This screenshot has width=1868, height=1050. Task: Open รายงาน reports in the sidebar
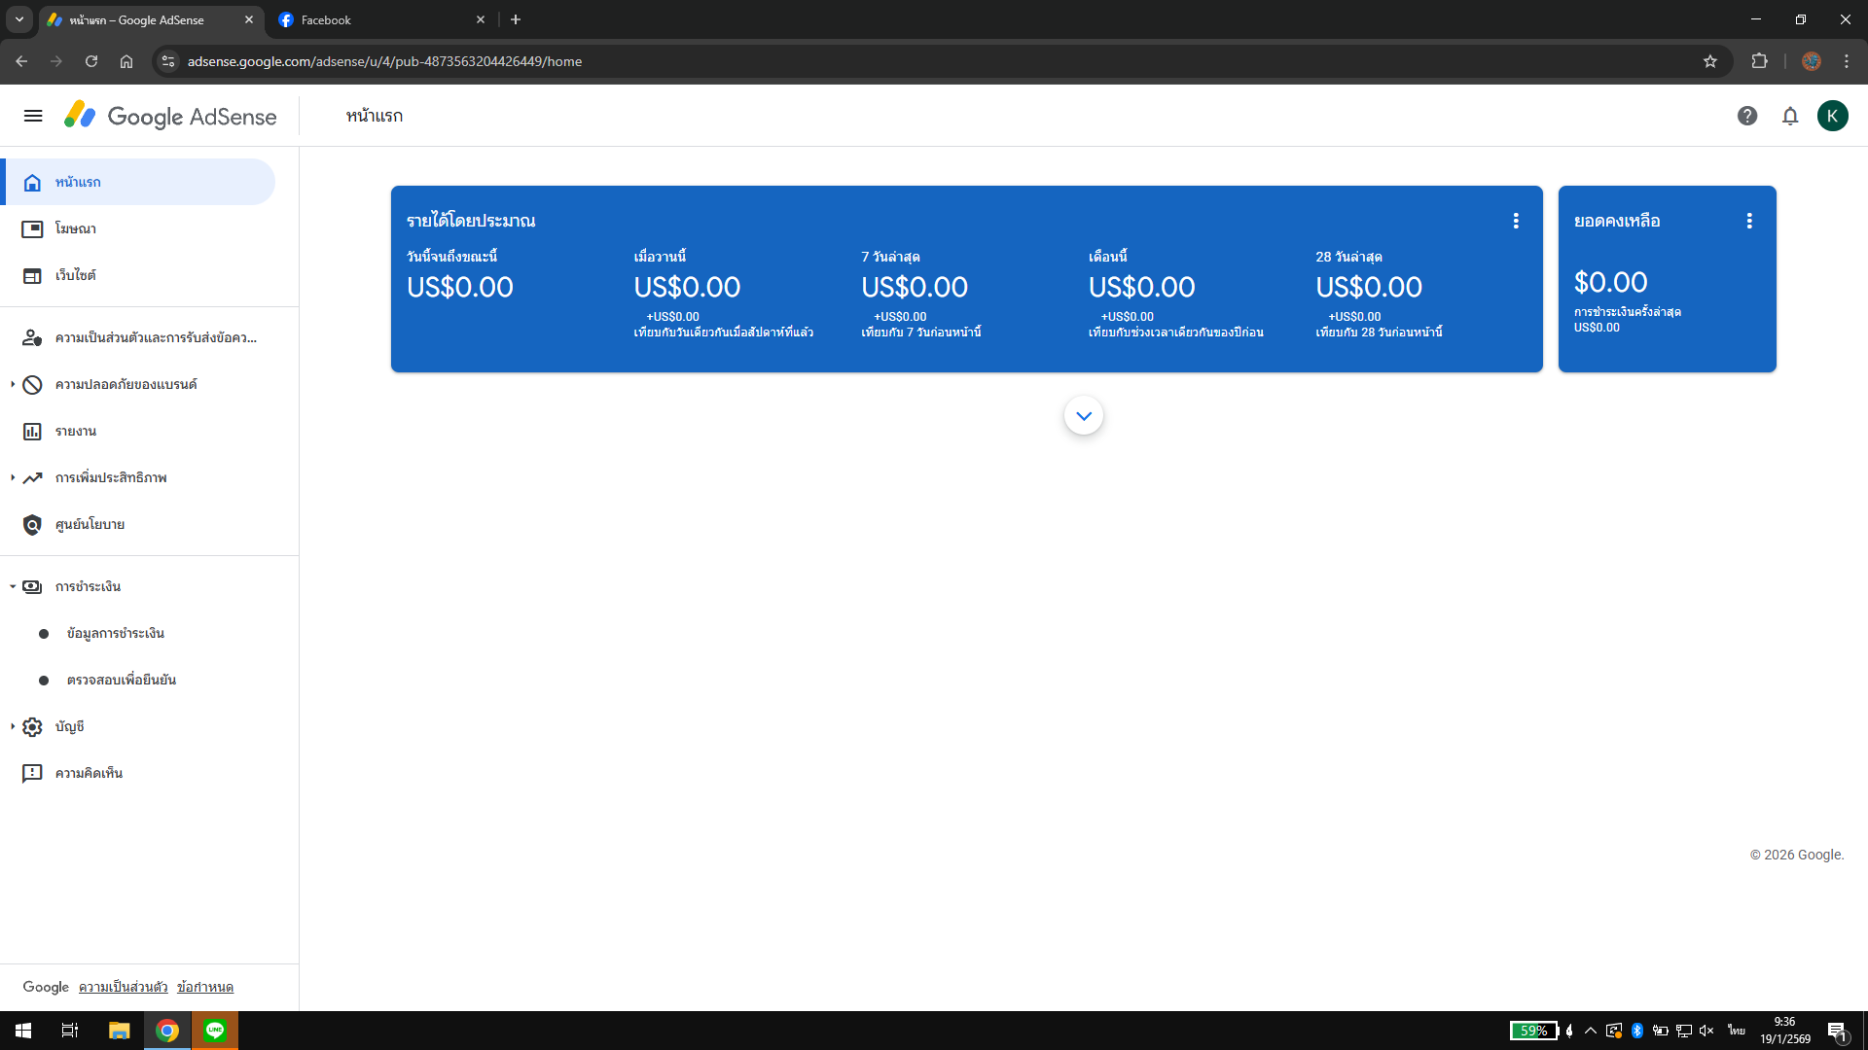click(76, 431)
